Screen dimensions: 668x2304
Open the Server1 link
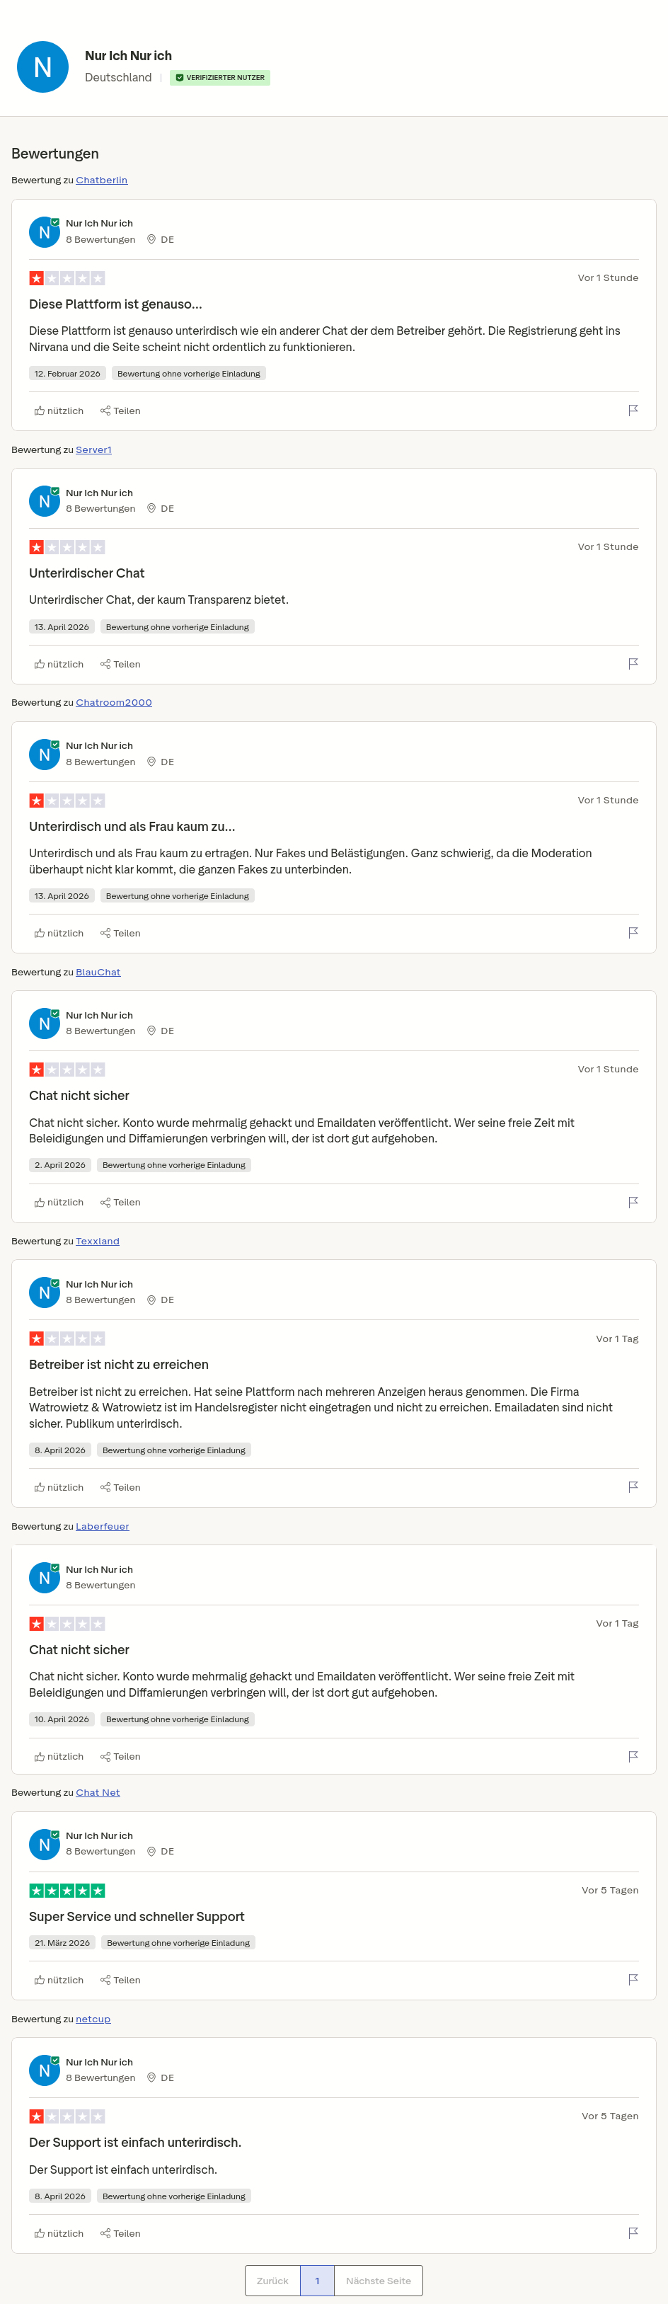pyautogui.click(x=94, y=450)
